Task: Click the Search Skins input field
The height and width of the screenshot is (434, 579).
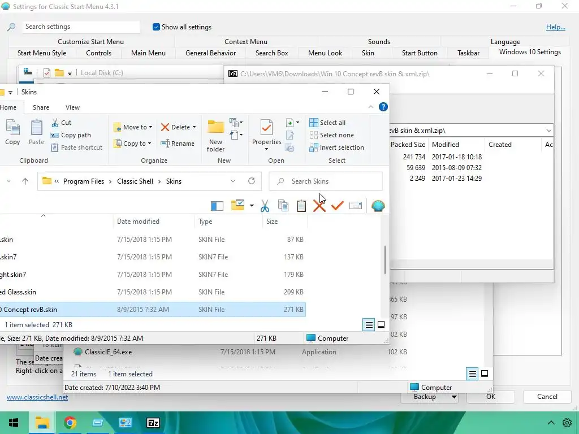Action: click(x=325, y=181)
